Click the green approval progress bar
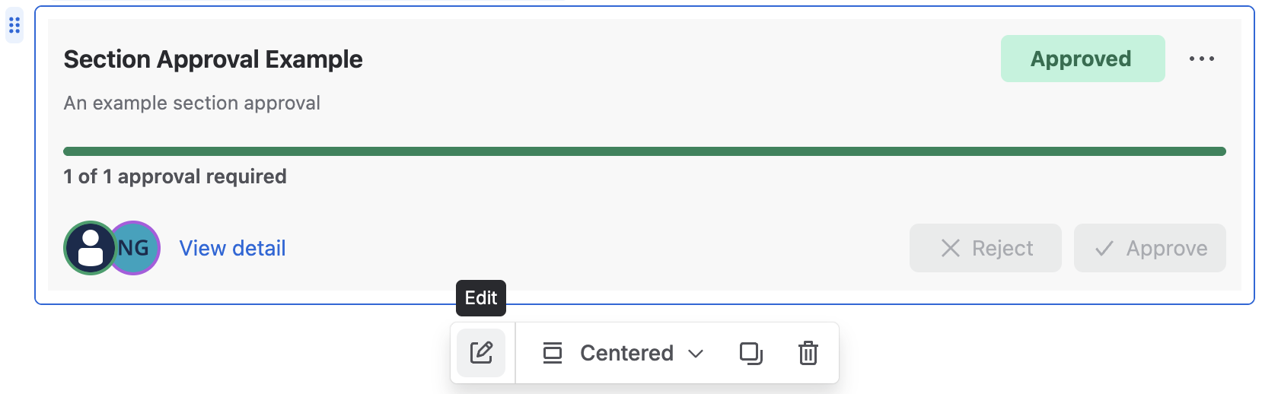The image size is (1262, 394). pos(644,151)
